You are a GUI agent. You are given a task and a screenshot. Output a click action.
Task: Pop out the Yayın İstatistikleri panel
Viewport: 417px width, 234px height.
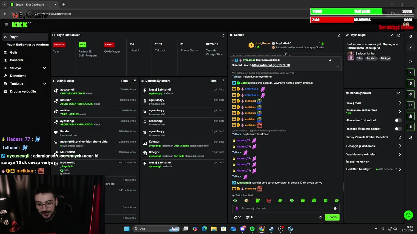pyautogui.click(x=223, y=35)
